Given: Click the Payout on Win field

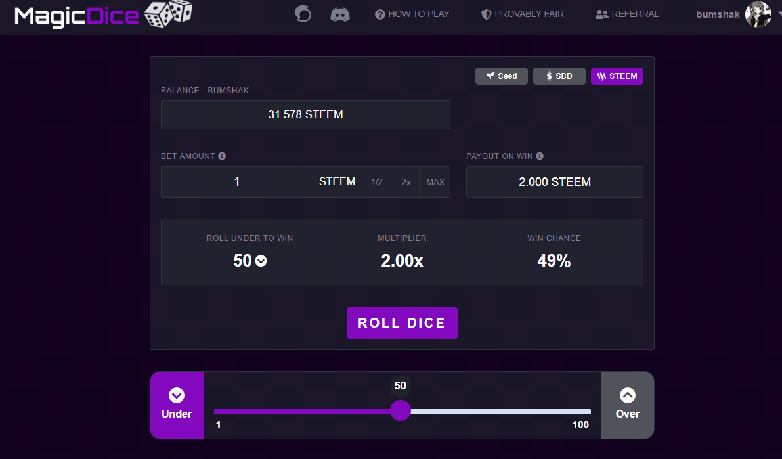Looking at the screenshot, I should click(x=555, y=182).
